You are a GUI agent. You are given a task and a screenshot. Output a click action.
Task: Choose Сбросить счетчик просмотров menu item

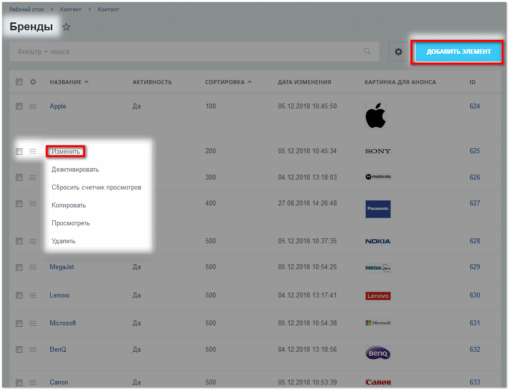click(x=97, y=187)
